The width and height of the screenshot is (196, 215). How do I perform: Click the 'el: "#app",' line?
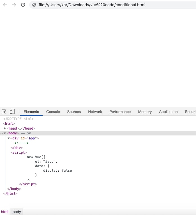[46, 162]
